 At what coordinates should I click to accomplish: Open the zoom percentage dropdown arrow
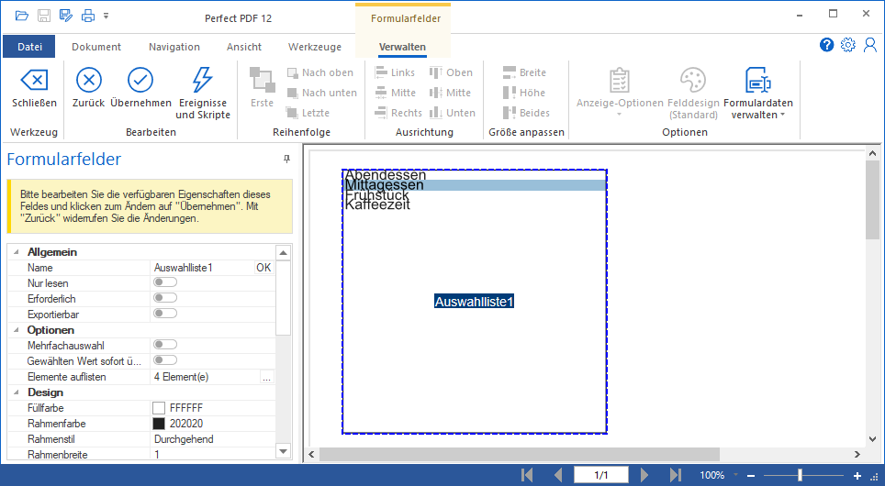coord(734,476)
